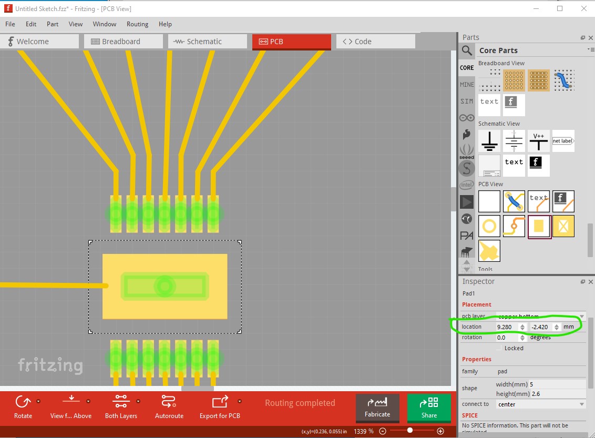Click the Fabricate button
This screenshot has width=595, height=438.
pyautogui.click(x=377, y=408)
